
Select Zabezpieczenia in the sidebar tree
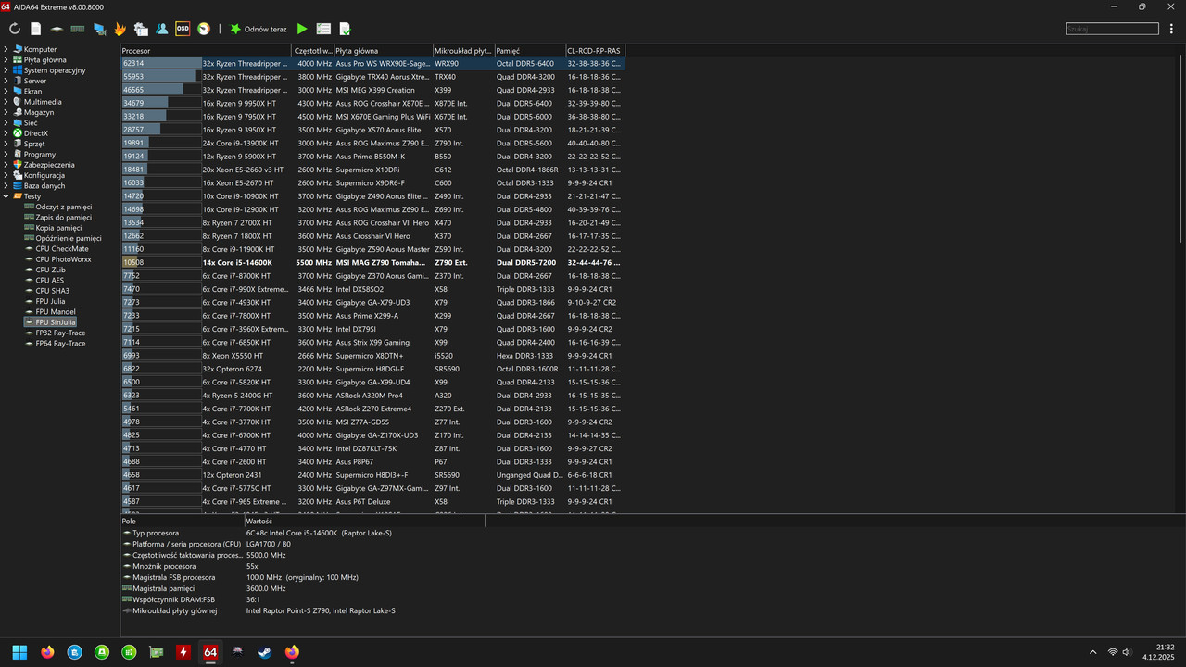pyautogui.click(x=49, y=165)
